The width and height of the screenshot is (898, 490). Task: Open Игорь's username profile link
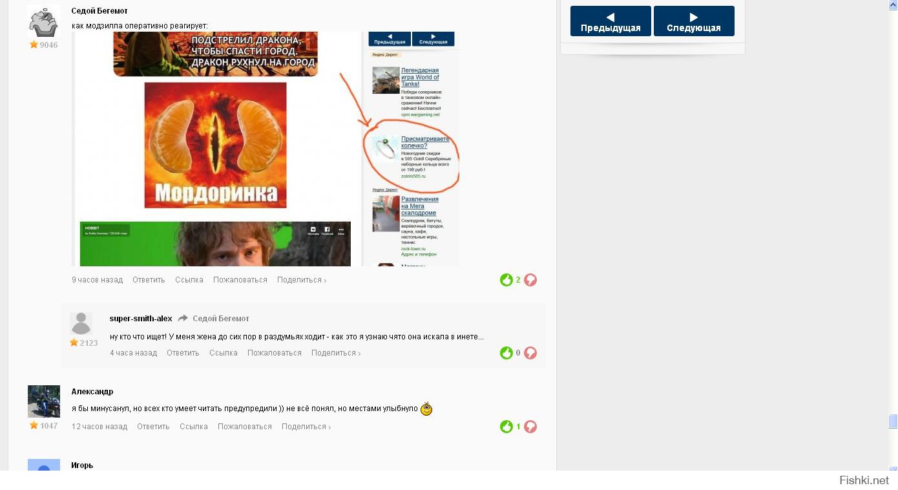(82, 465)
